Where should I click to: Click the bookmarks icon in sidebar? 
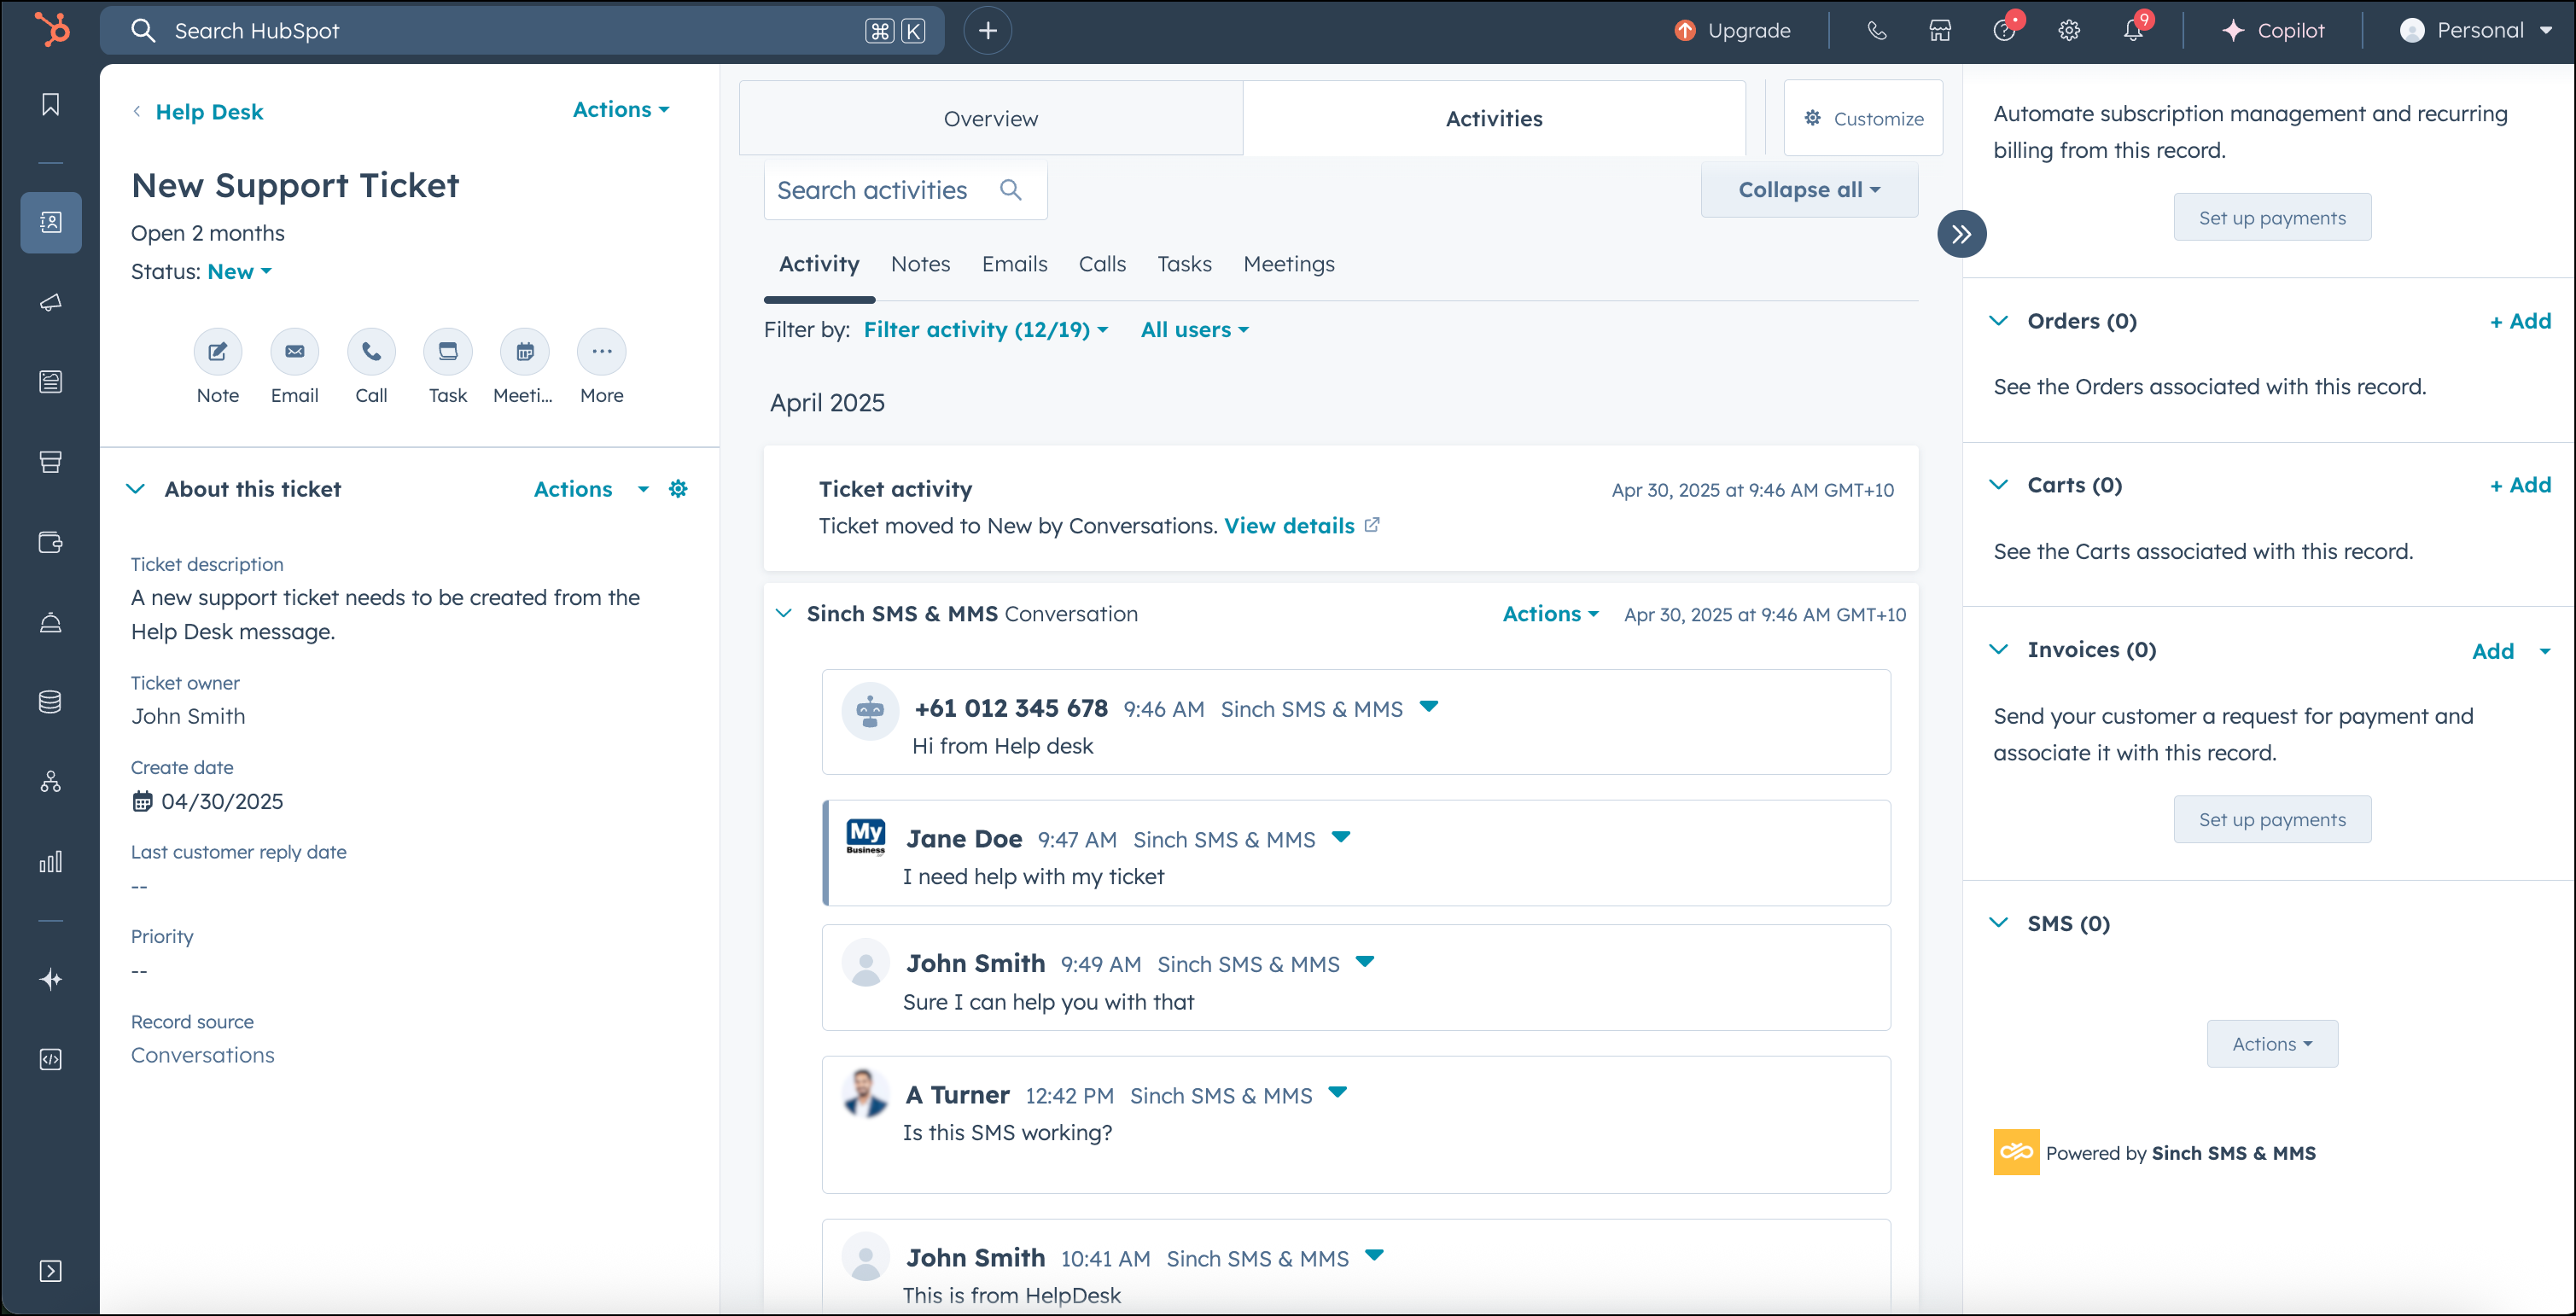[x=50, y=104]
